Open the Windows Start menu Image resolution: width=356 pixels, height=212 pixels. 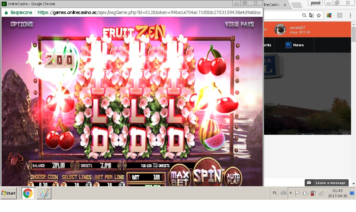tap(9, 193)
